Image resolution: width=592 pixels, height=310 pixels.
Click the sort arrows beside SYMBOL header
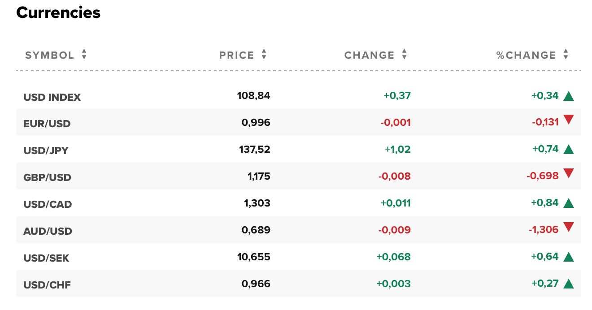click(x=84, y=55)
